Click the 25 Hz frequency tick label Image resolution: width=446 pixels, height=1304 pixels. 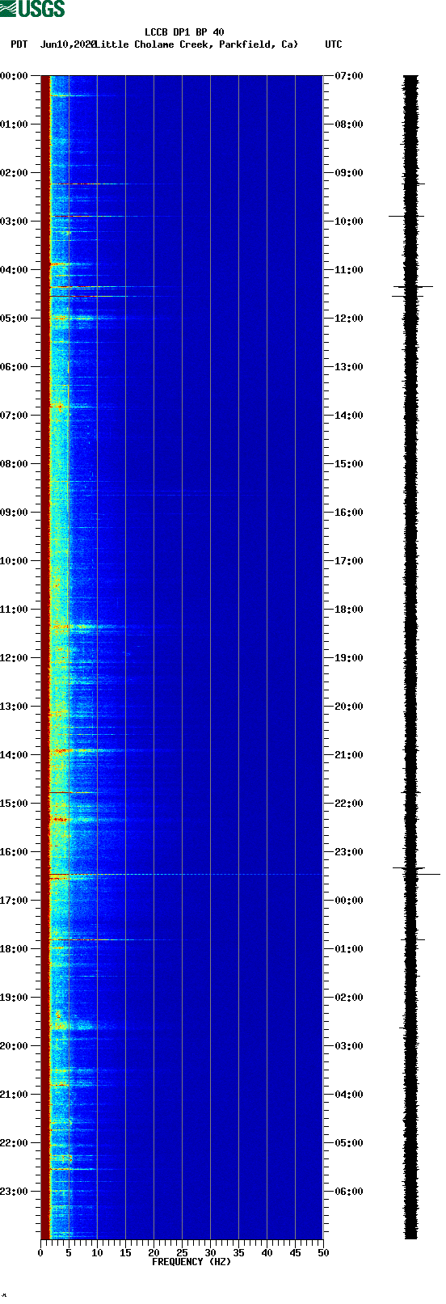coord(182,1253)
